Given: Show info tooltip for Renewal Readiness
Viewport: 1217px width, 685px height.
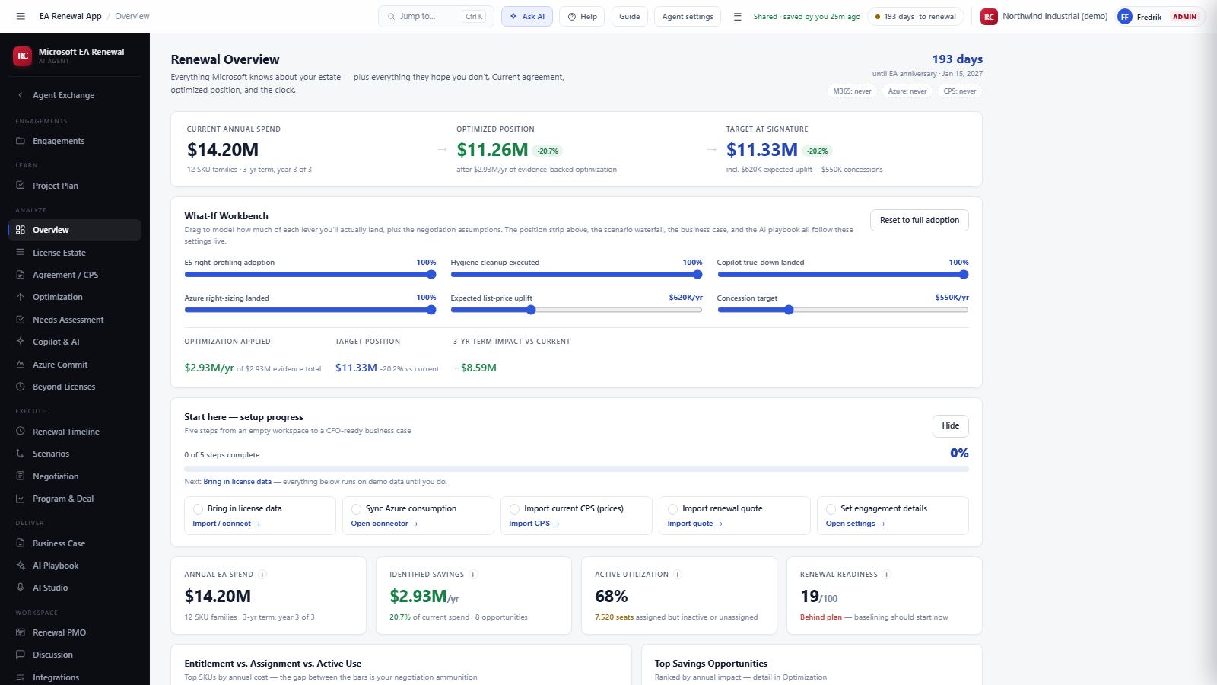Looking at the screenshot, I should (887, 575).
